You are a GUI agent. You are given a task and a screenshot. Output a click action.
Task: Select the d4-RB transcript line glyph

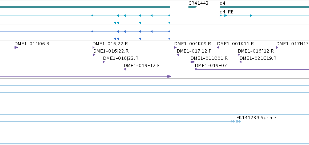[264, 16]
